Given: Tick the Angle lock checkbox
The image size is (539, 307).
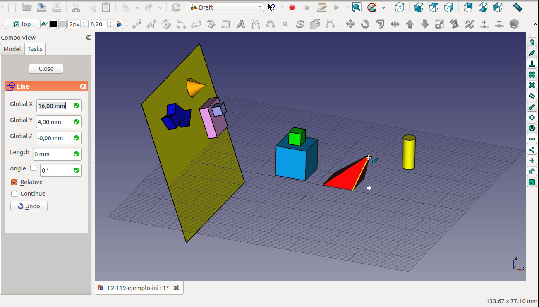Looking at the screenshot, I should [33, 168].
